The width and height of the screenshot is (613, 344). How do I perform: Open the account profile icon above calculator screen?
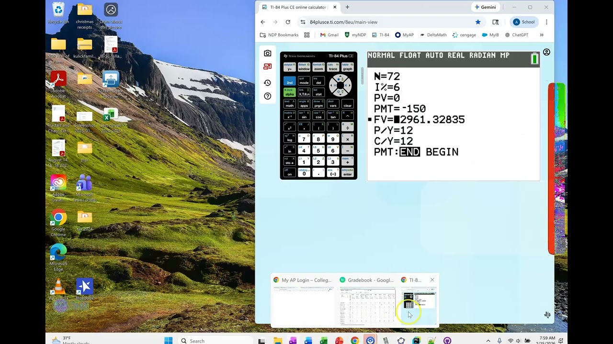pyautogui.click(x=546, y=52)
